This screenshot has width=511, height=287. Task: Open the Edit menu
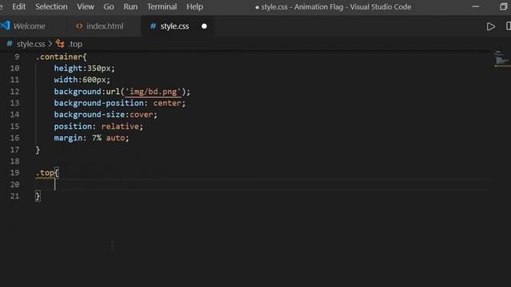pyautogui.click(x=19, y=6)
